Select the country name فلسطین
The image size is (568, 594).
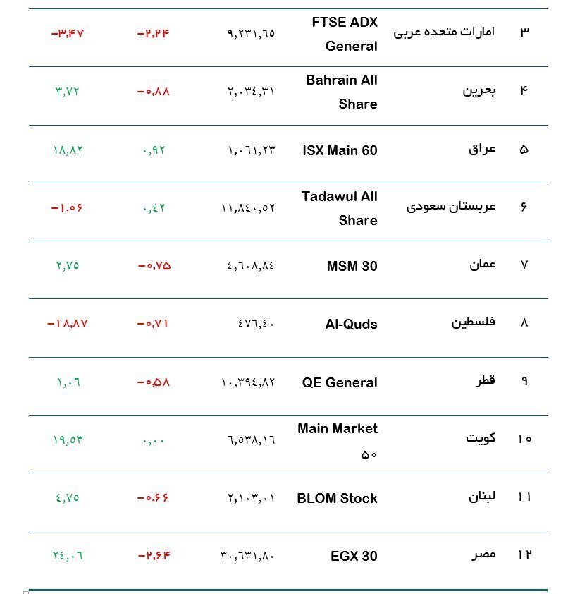pyautogui.click(x=474, y=322)
